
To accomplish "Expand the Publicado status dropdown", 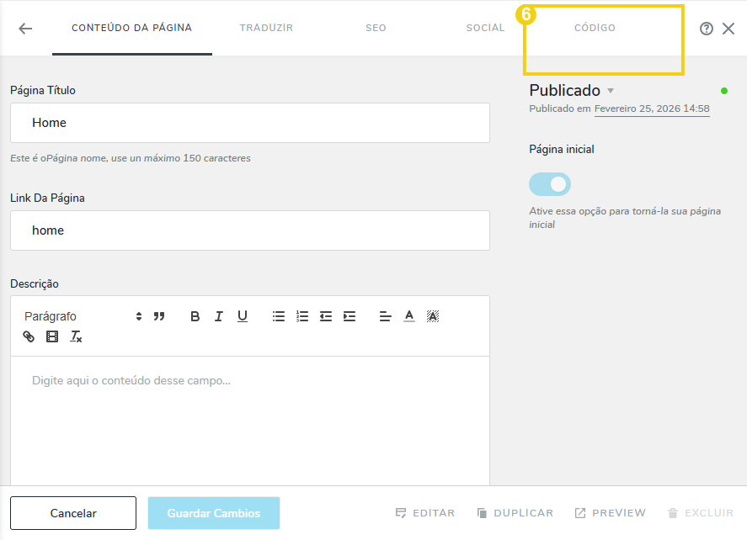I will (610, 90).
